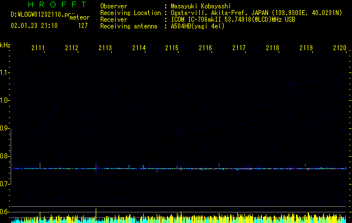This screenshot has height=223, width=352.
Task: Click the HROFFT title text
Action: (57, 4)
